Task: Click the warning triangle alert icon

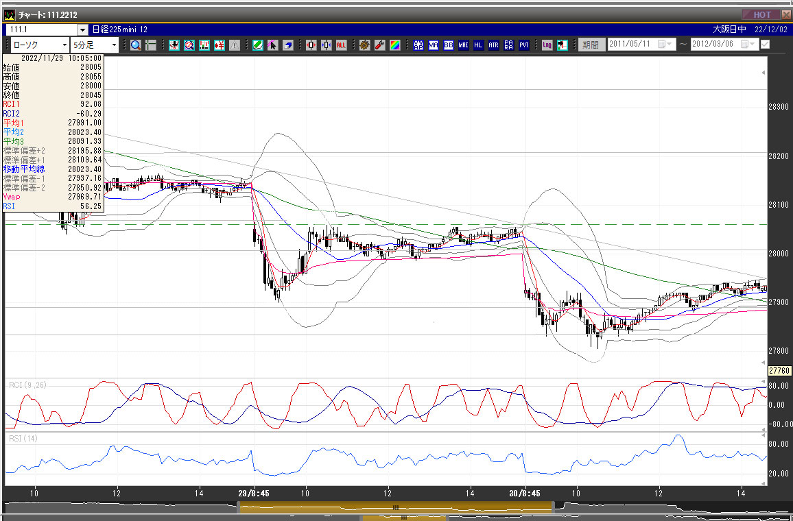Action: [x=235, y=45]
